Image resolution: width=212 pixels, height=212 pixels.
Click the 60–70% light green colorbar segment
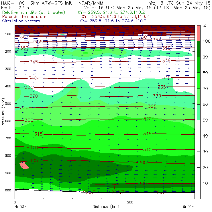[x=199, y=96]
